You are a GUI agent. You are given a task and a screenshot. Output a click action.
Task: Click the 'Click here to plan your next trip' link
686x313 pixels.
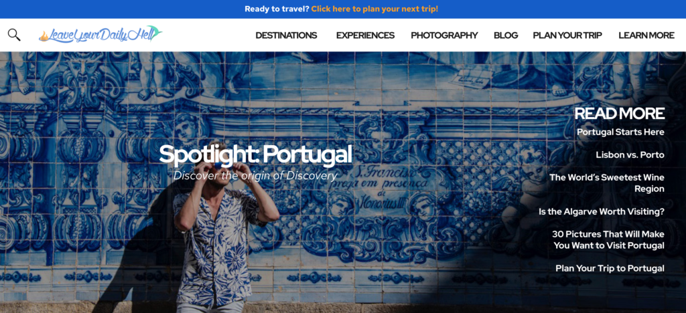coord(374,9)
